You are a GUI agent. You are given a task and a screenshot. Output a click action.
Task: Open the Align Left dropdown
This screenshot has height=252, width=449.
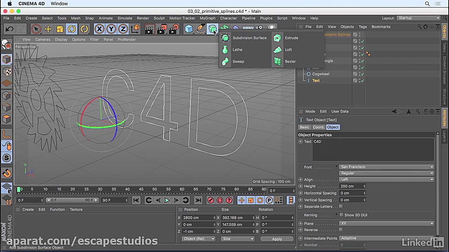coord(387,180)
